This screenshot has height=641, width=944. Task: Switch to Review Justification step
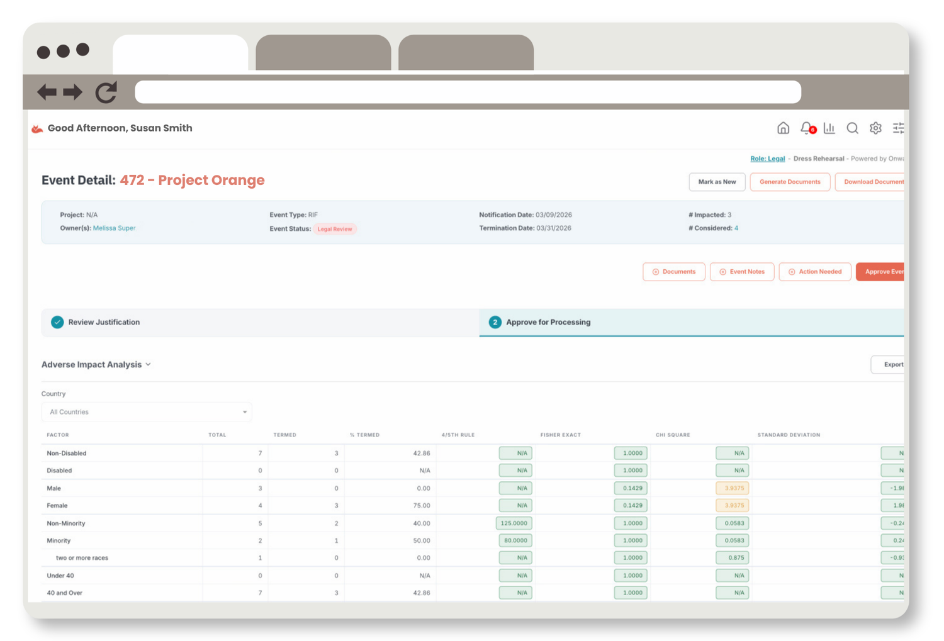coord(260,322)
